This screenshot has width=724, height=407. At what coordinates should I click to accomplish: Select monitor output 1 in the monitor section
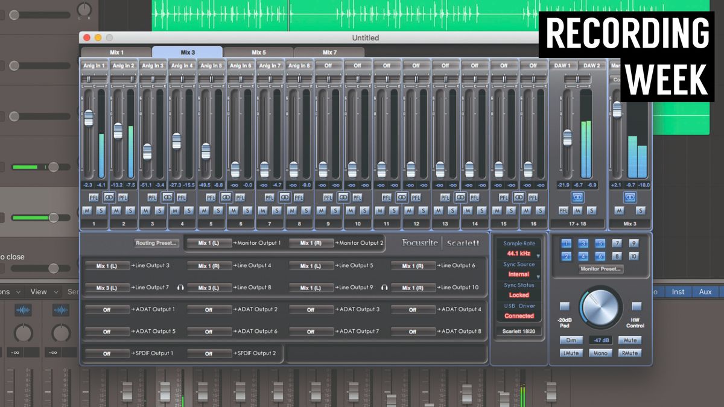pos(565,244)
